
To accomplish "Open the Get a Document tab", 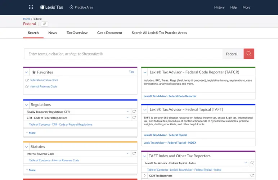I will coord(109,33).
